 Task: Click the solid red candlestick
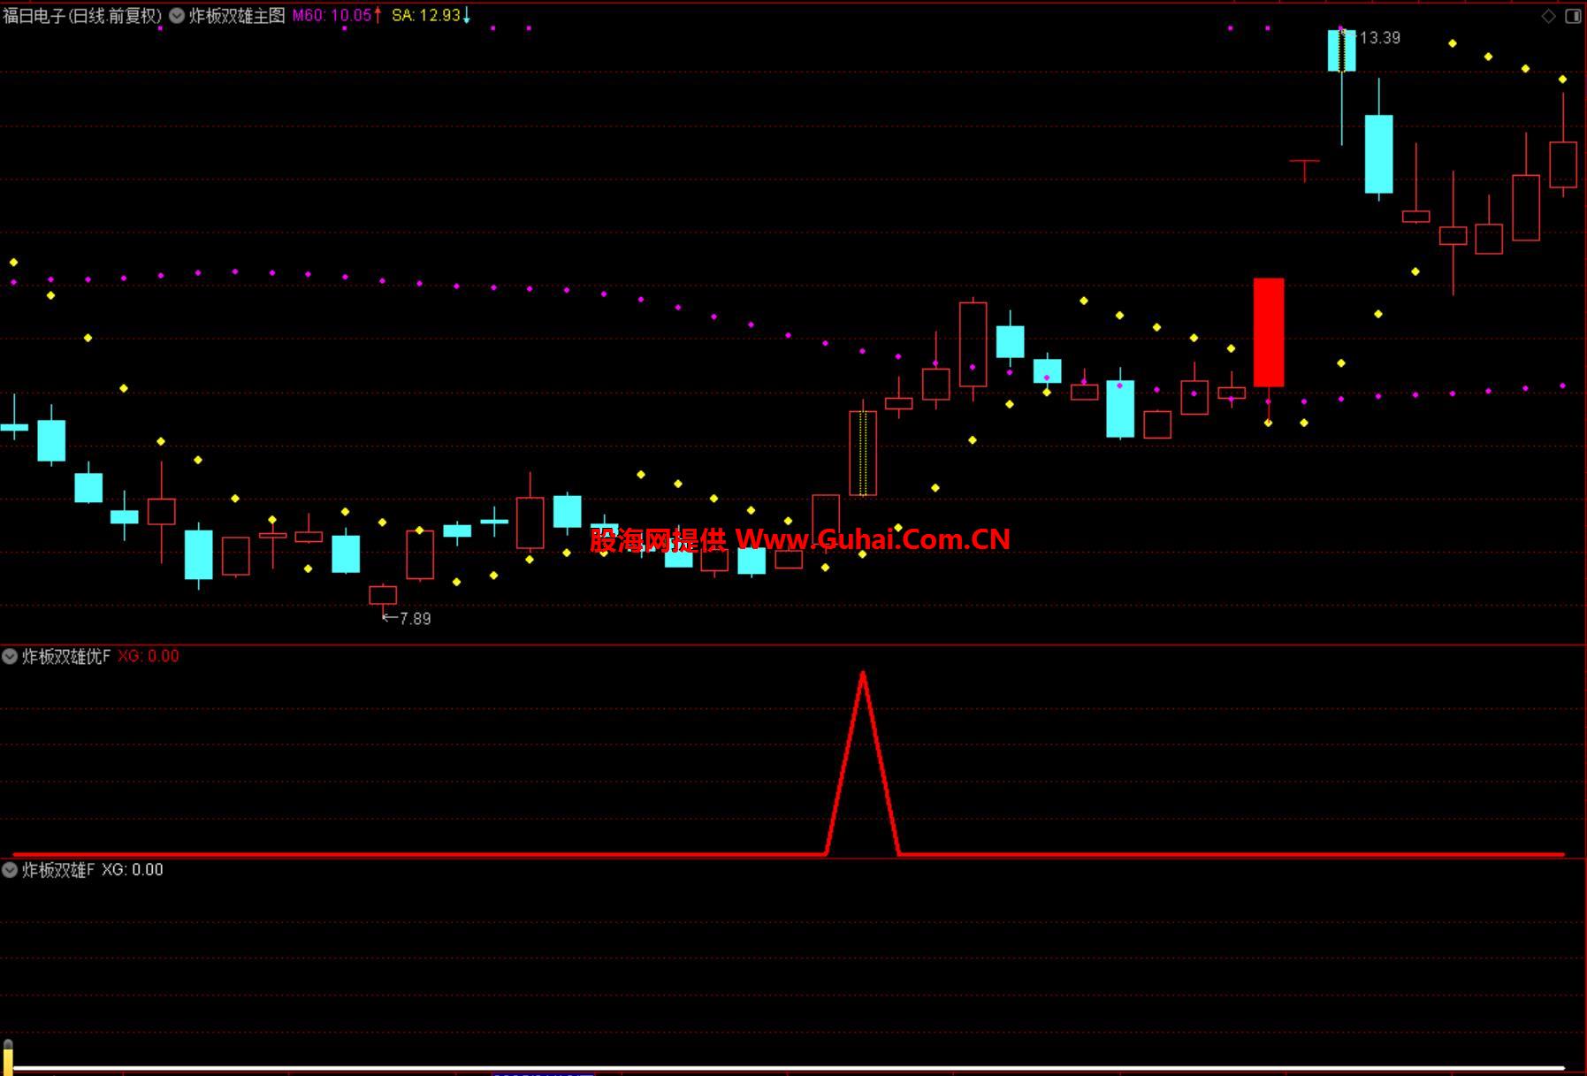1269,332
